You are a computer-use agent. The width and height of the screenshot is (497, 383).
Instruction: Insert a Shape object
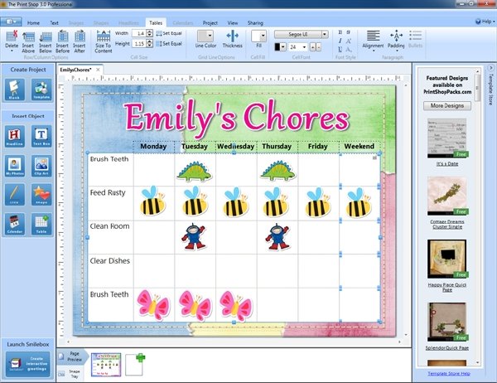pos(41,195)
